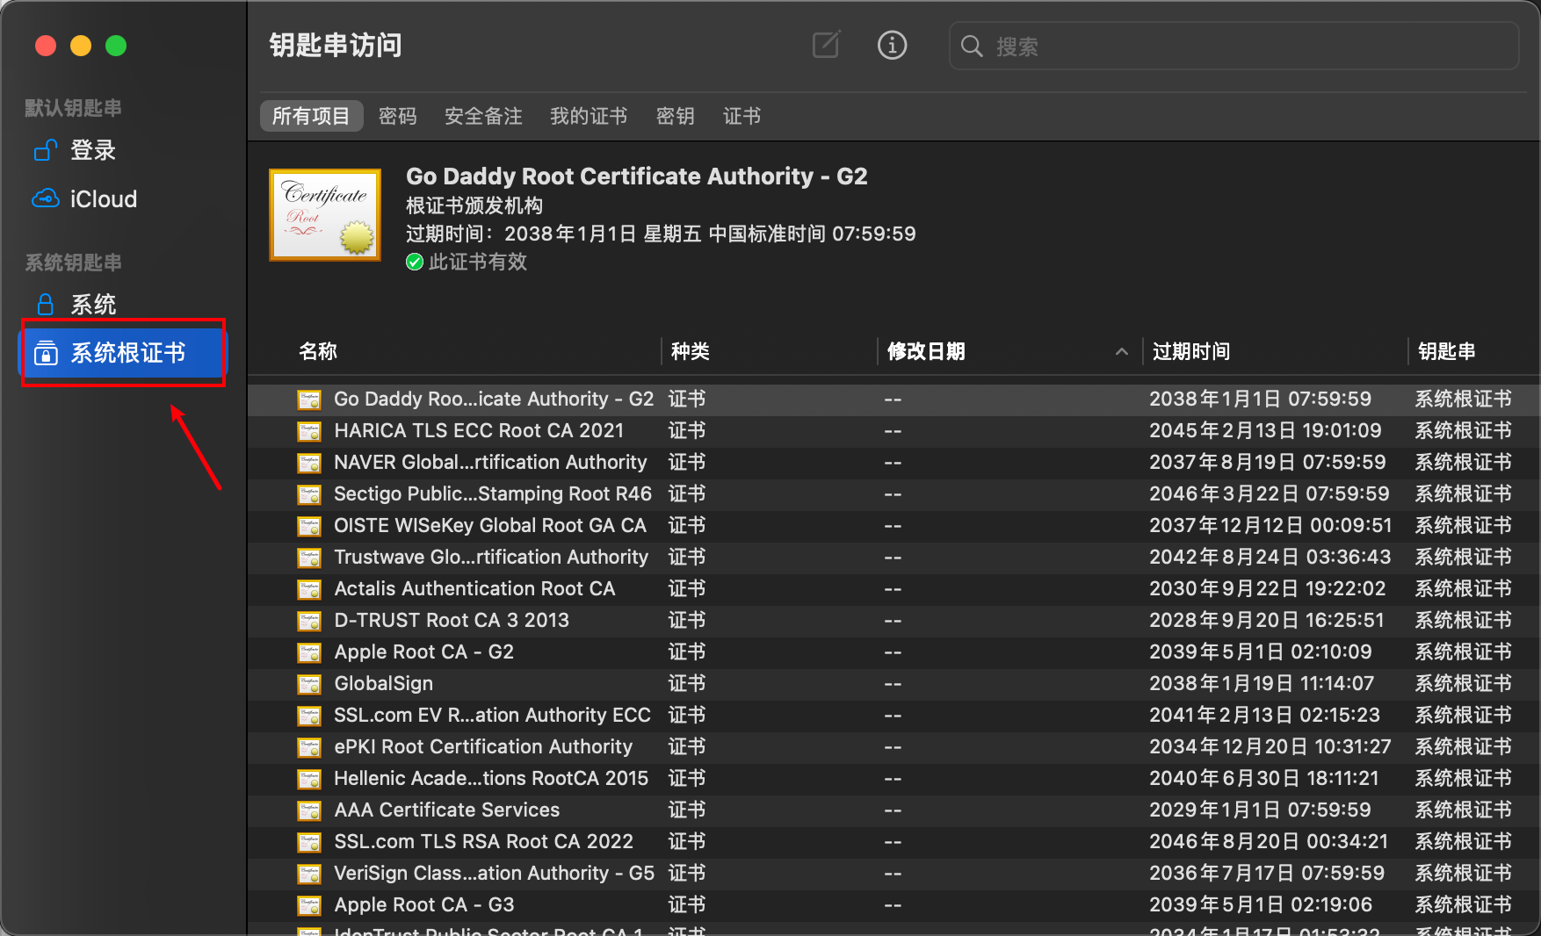
Task: Sort by 名称 column header
Action: pos(318,351)
